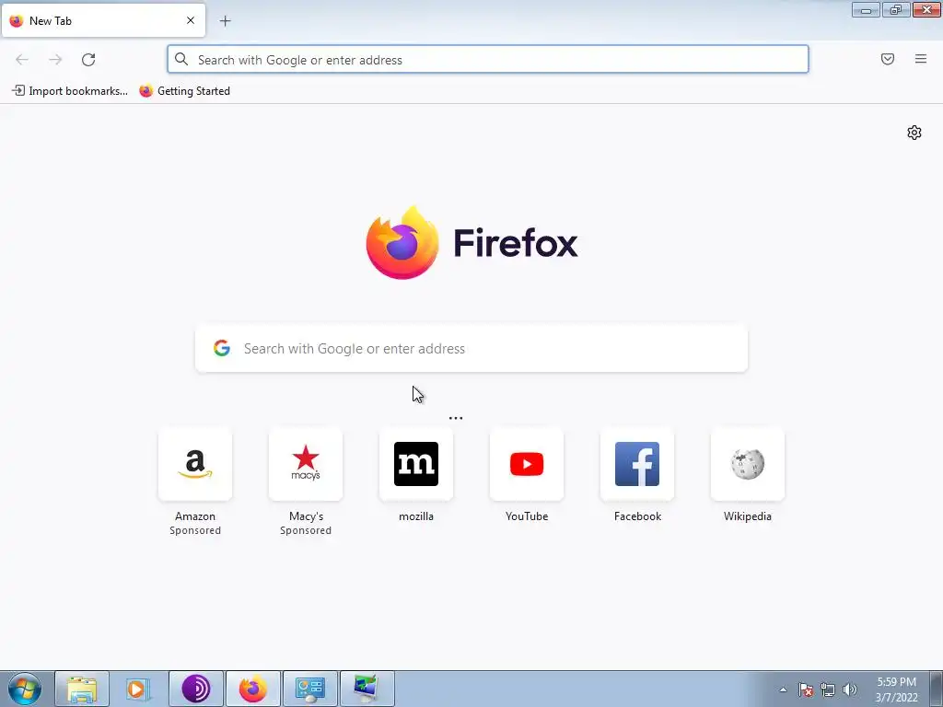Image resolution: width=943 pixels, height=707 pixels.
Task: Open the Facebook shortcut tile
Action: point(637,464)
